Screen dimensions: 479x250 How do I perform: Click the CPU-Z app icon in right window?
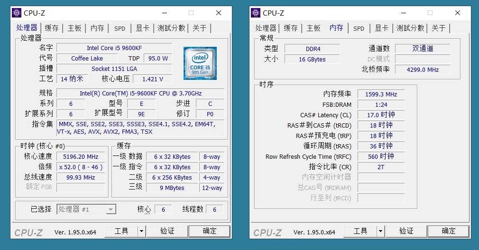tap(255, 13)
